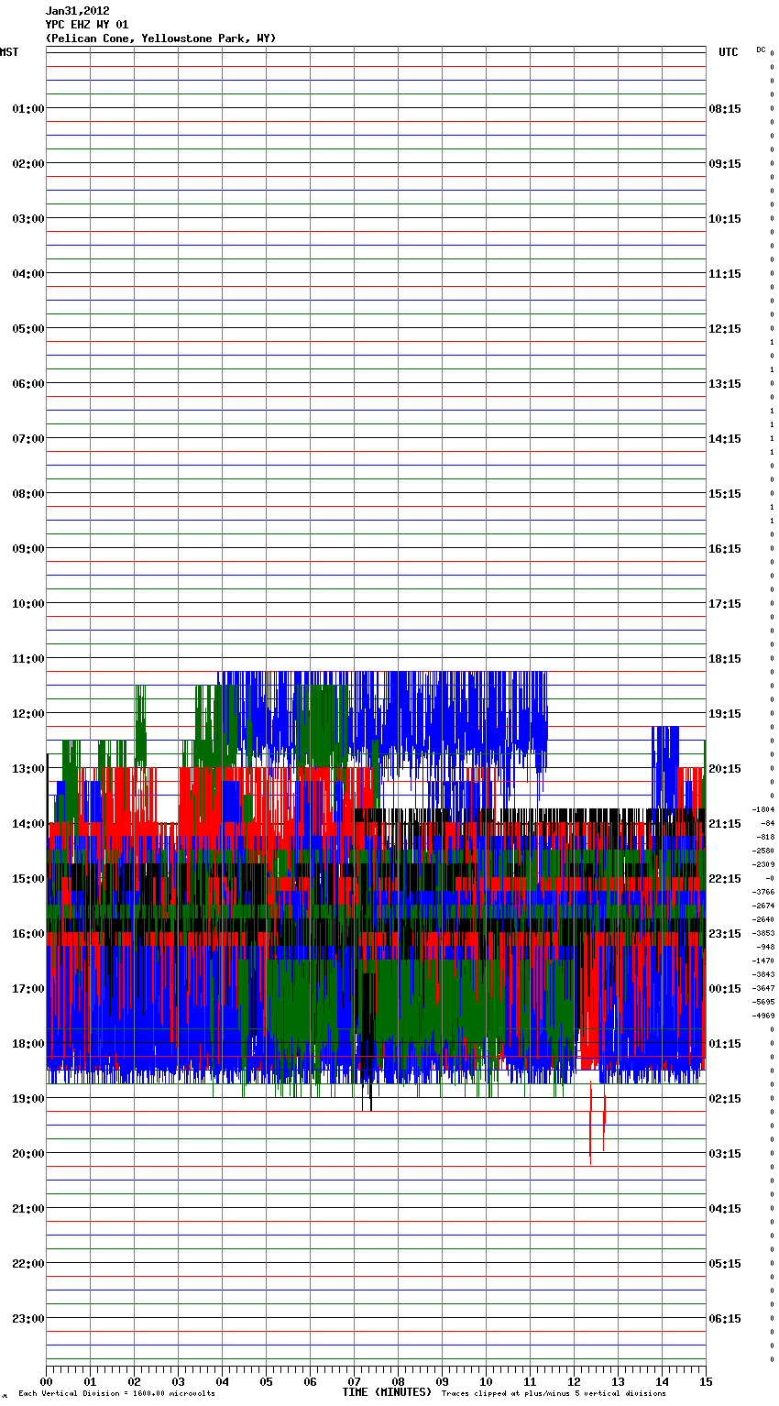Click the MST hour label "08:00"
This screenshot has height=1406, width=779.
[28, 494]
